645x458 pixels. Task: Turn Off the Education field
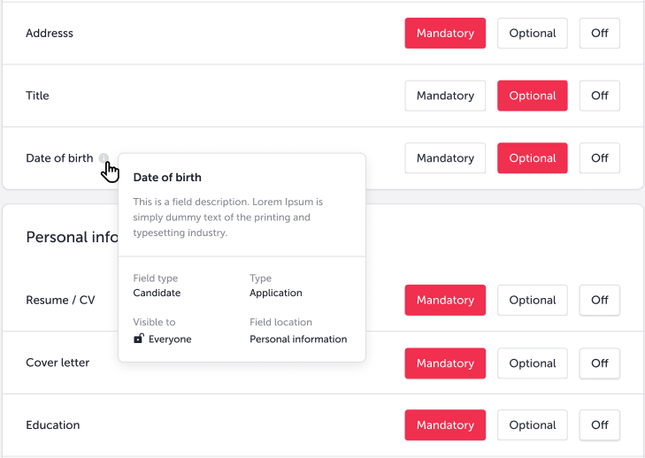click(x=599, y=425)
